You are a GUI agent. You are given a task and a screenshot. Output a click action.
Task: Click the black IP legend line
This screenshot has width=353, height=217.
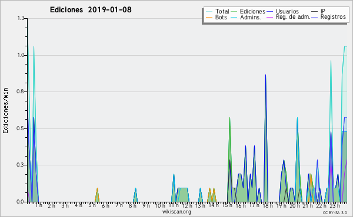click(315, 11)
